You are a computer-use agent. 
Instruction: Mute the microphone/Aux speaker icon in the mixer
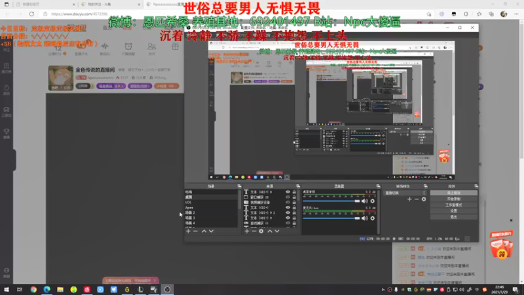point(365,218)
